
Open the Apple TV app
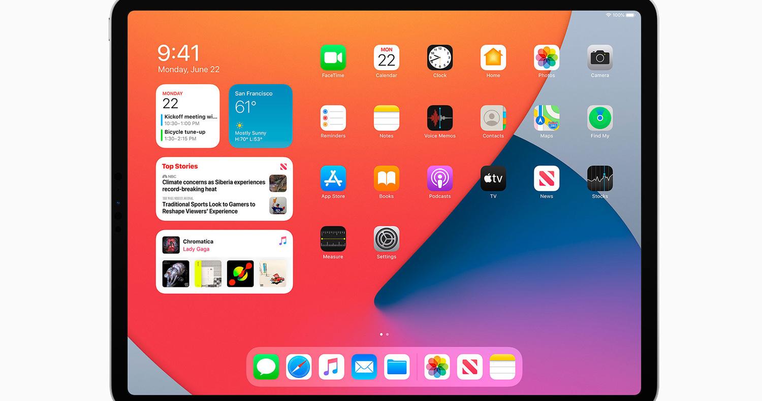[x=493, y=179]
